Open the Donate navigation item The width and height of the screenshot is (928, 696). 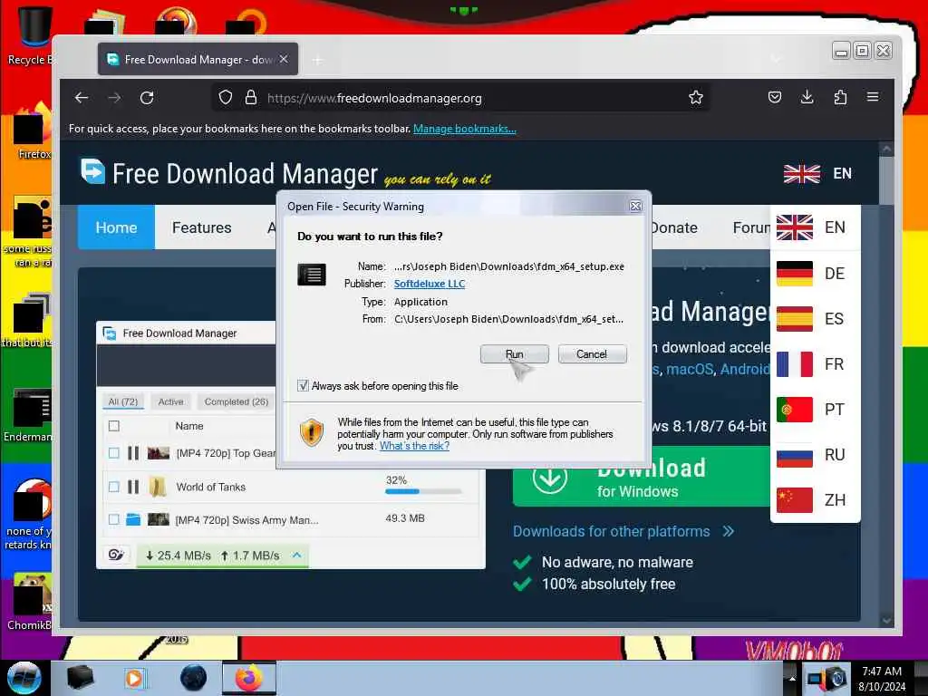(673, 227)
